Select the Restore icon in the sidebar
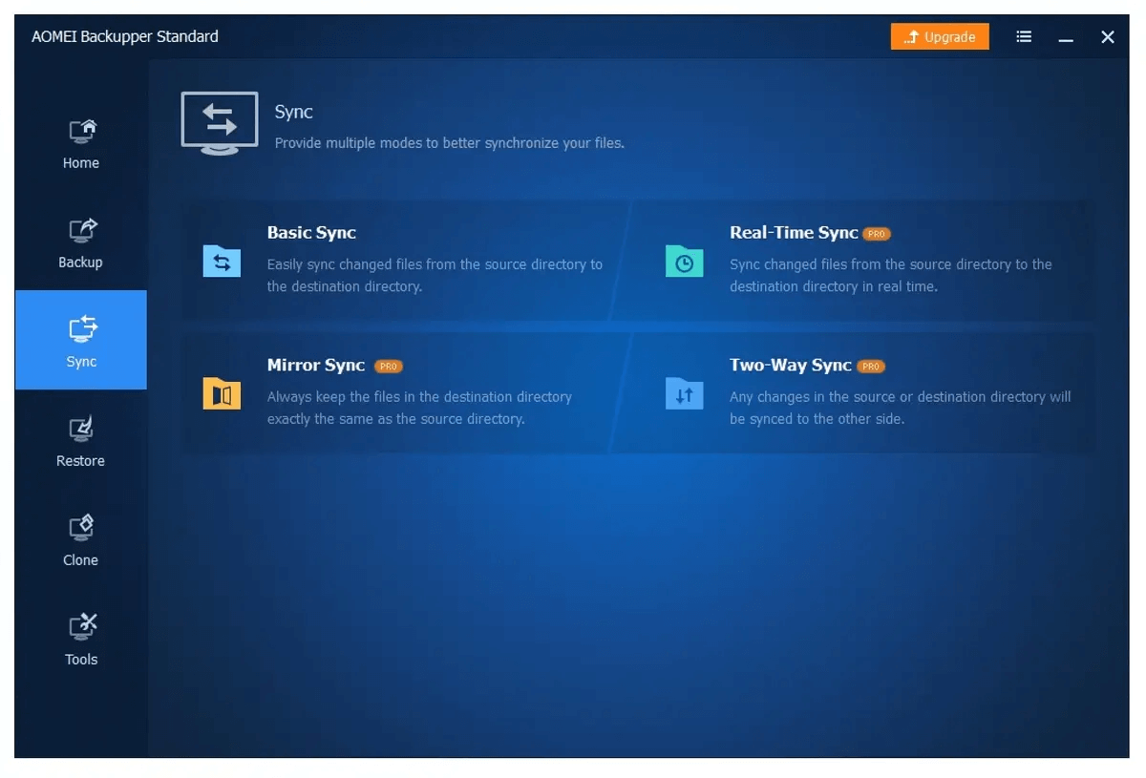1146x778 pixels. point(80,434)
